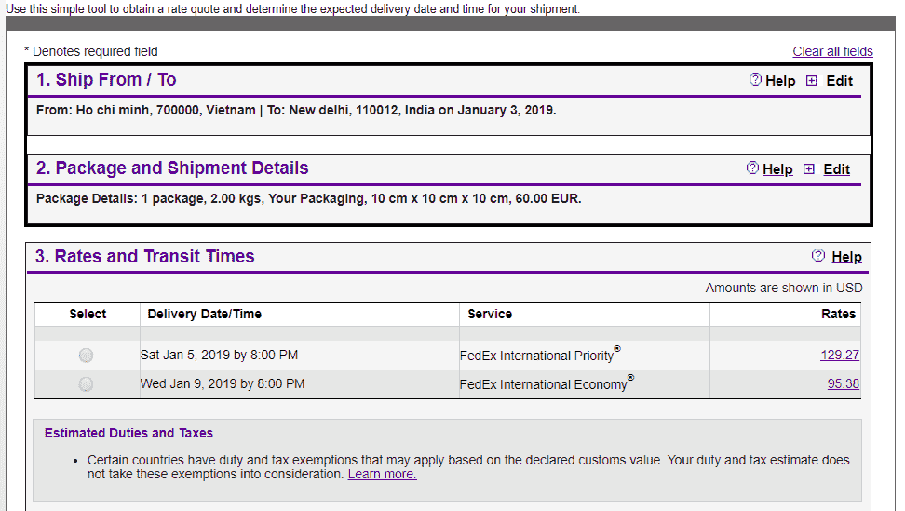Image resolution: width=905 pixels, height=511 pixels.
Task: Select FedEx International Priority radio button
Action: (x=86, y=356)
